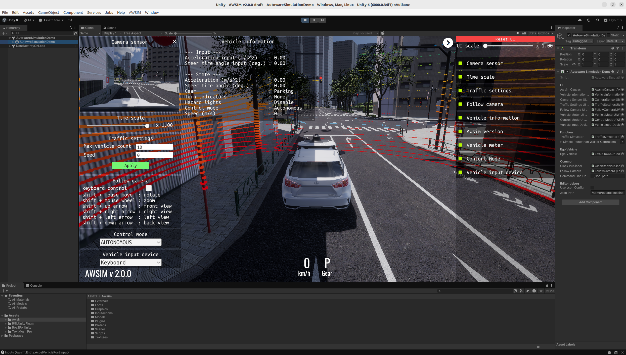The height and width of the screenshot is (355, 626).
Task: Open the global Search magnifier icon
Action: click(x=598, y=20)
